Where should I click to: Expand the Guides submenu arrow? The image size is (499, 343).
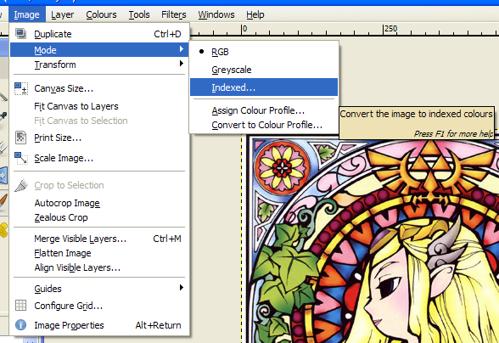click(181, 288)
